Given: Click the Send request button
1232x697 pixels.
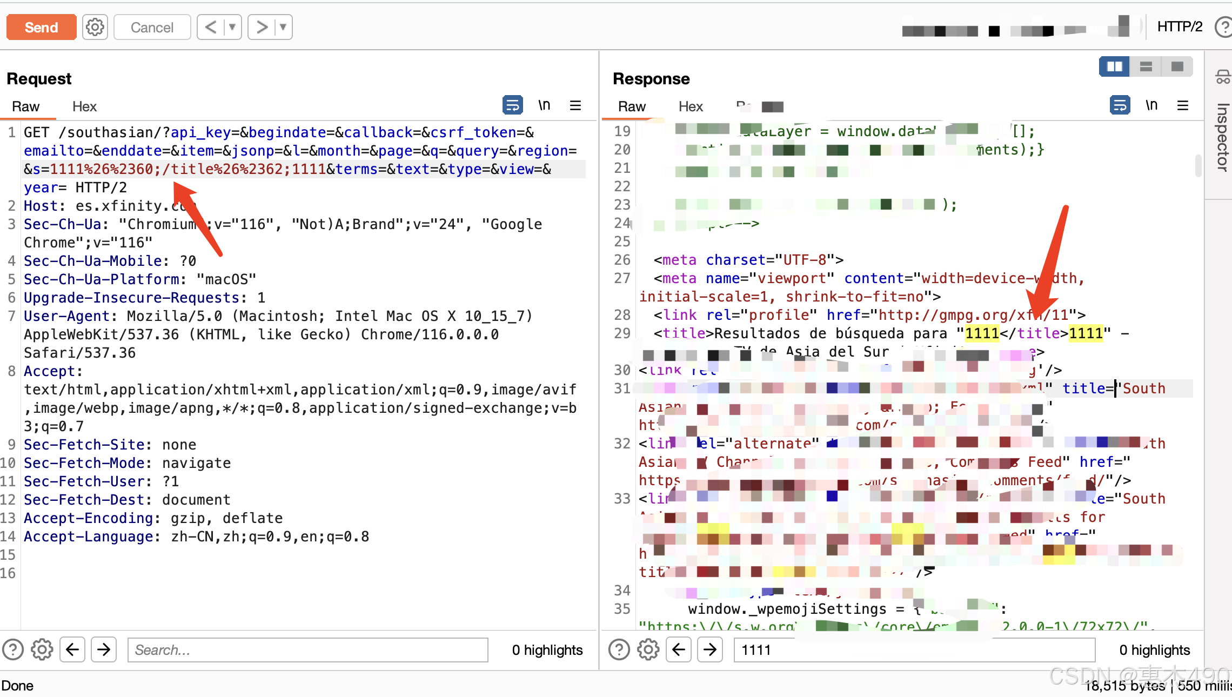Looking at the screenshot, I should (41, 27).
